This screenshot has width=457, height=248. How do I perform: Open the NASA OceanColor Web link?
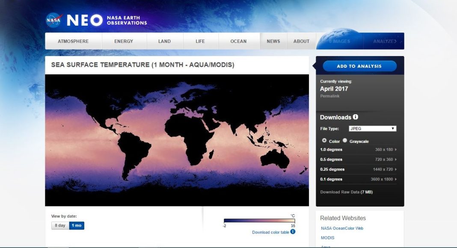point(342,228)
